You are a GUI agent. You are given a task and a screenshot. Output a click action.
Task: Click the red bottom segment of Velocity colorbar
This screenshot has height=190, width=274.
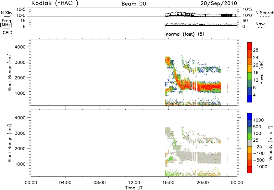coord(249,171)
